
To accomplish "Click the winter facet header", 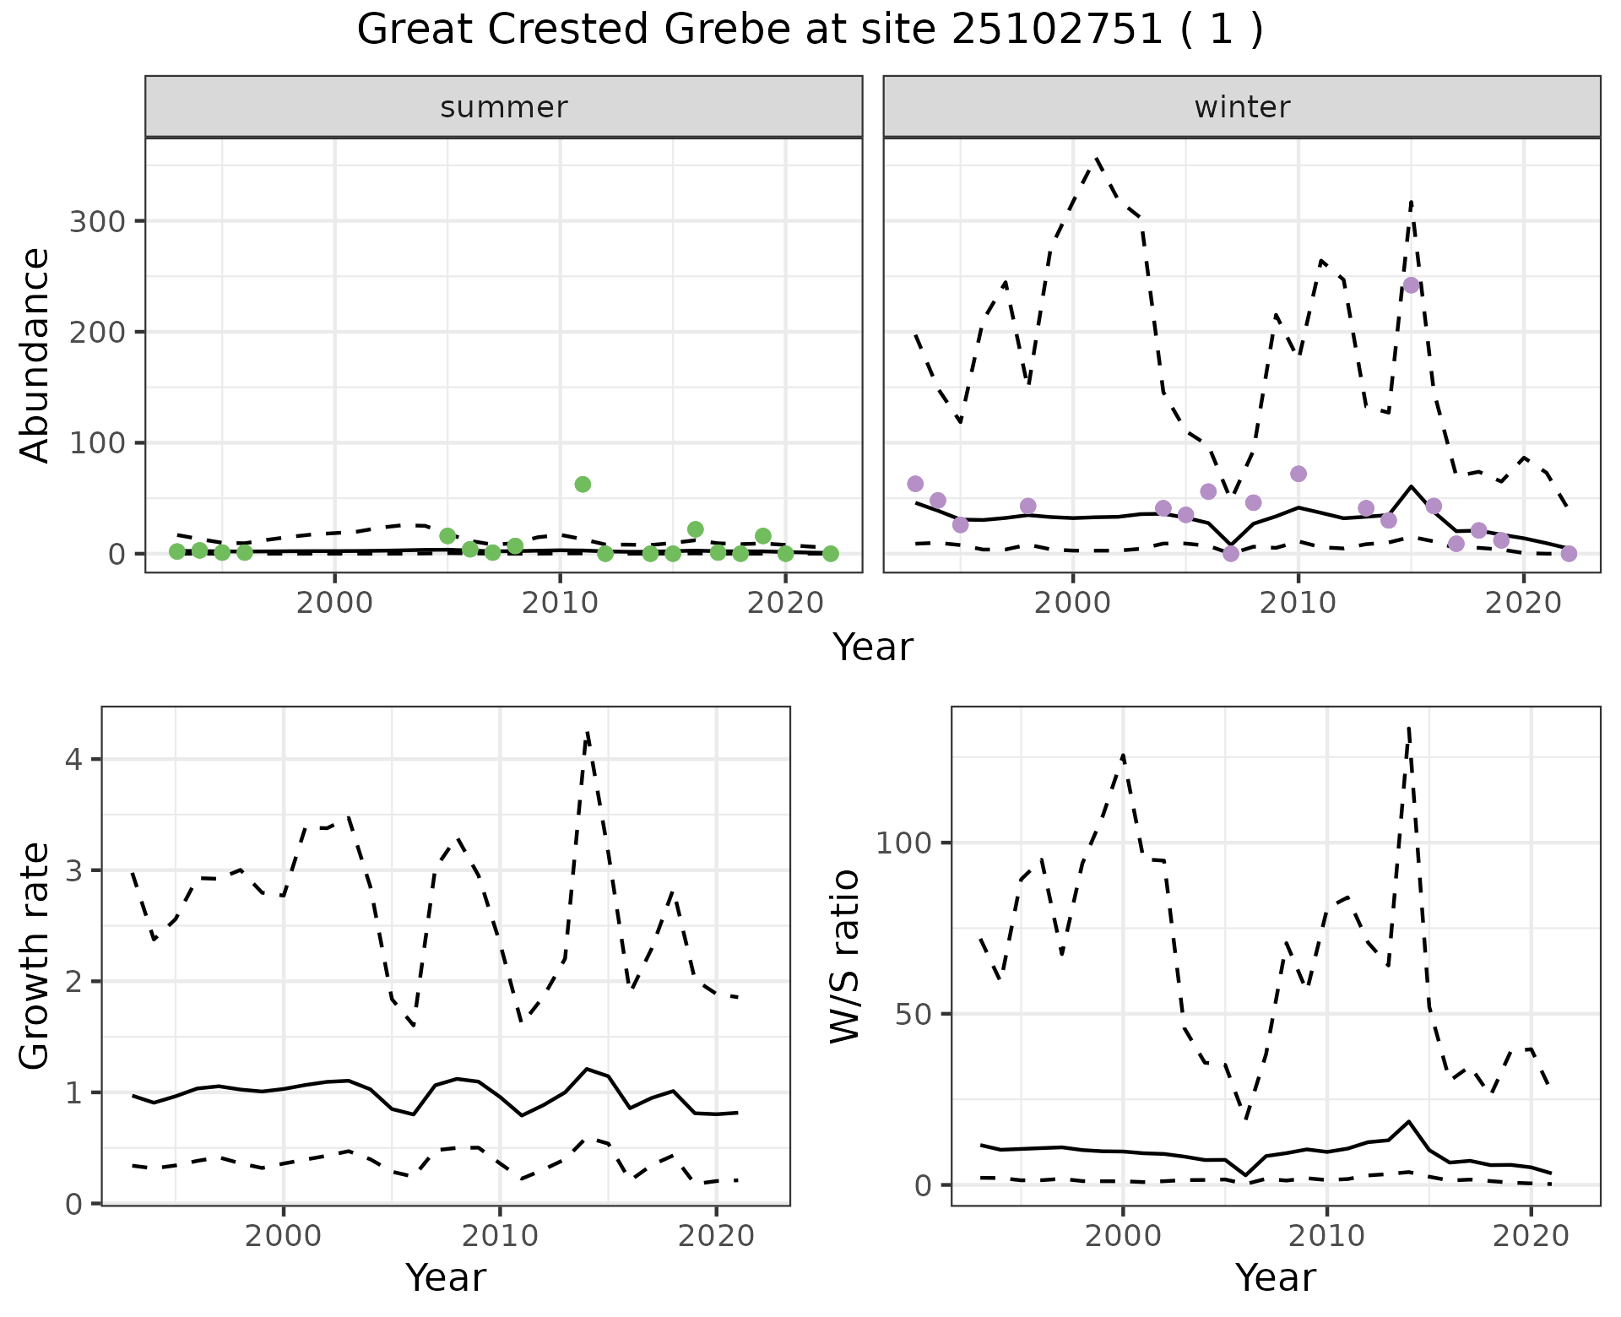I will (1241, 107).
